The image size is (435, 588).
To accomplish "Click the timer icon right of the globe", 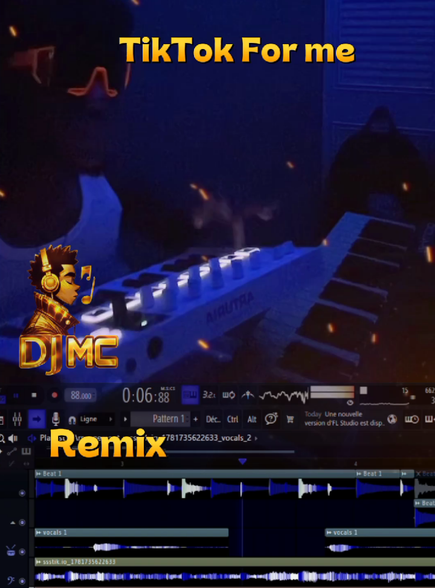I will 412,419.
